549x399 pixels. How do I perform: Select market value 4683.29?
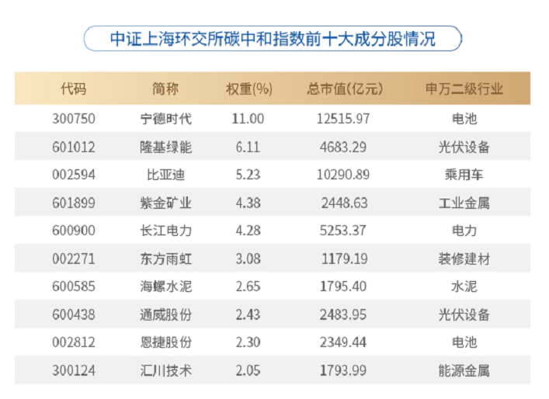click(x=343, y=147)
